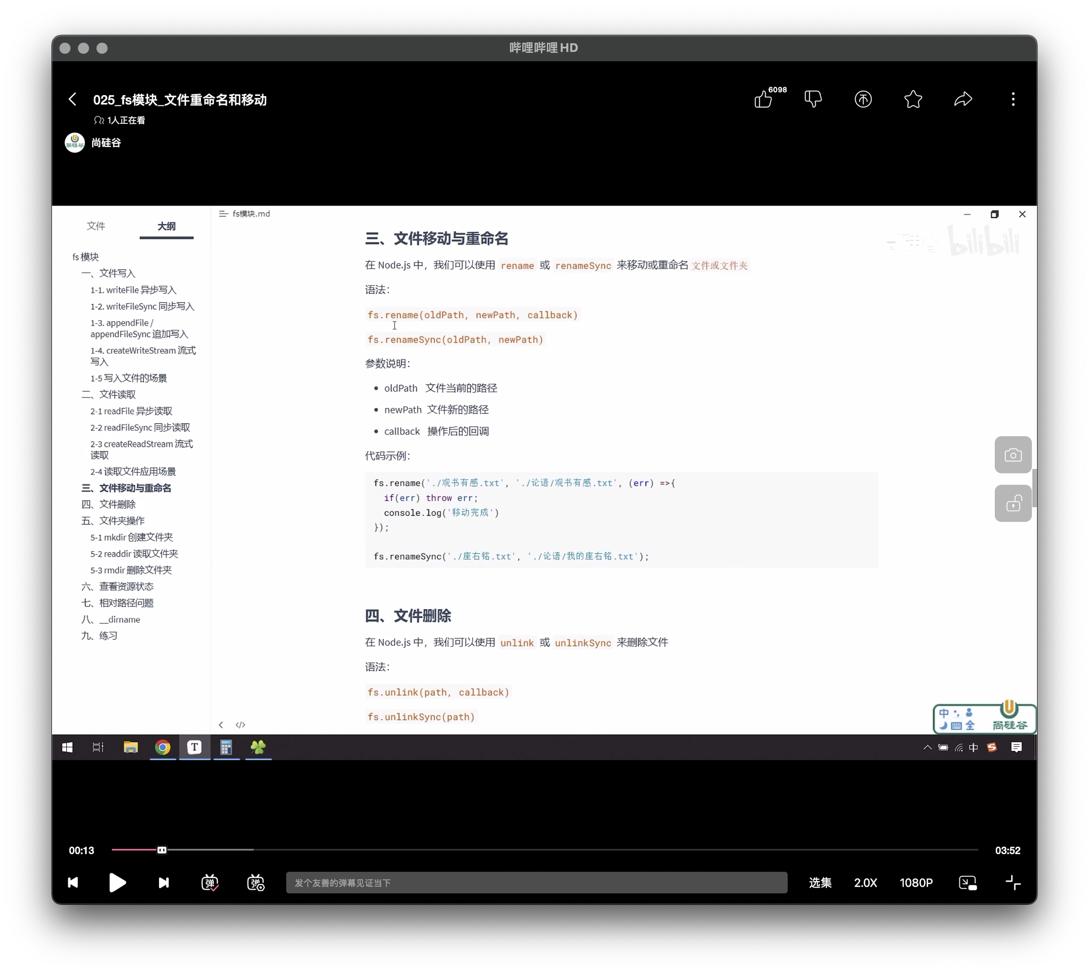The image size is (1089, 973).
Task: Click the video progress bar handle
Action: 161,850
